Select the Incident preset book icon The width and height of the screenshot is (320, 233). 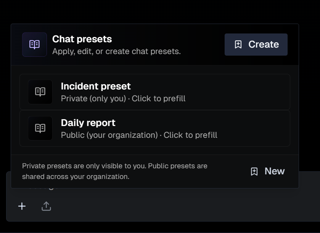[x=40, y=92]
